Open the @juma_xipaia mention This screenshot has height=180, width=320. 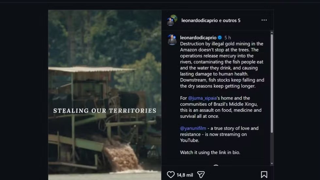coord(202,98)
